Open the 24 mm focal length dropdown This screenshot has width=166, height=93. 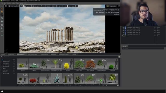point(41,6)
